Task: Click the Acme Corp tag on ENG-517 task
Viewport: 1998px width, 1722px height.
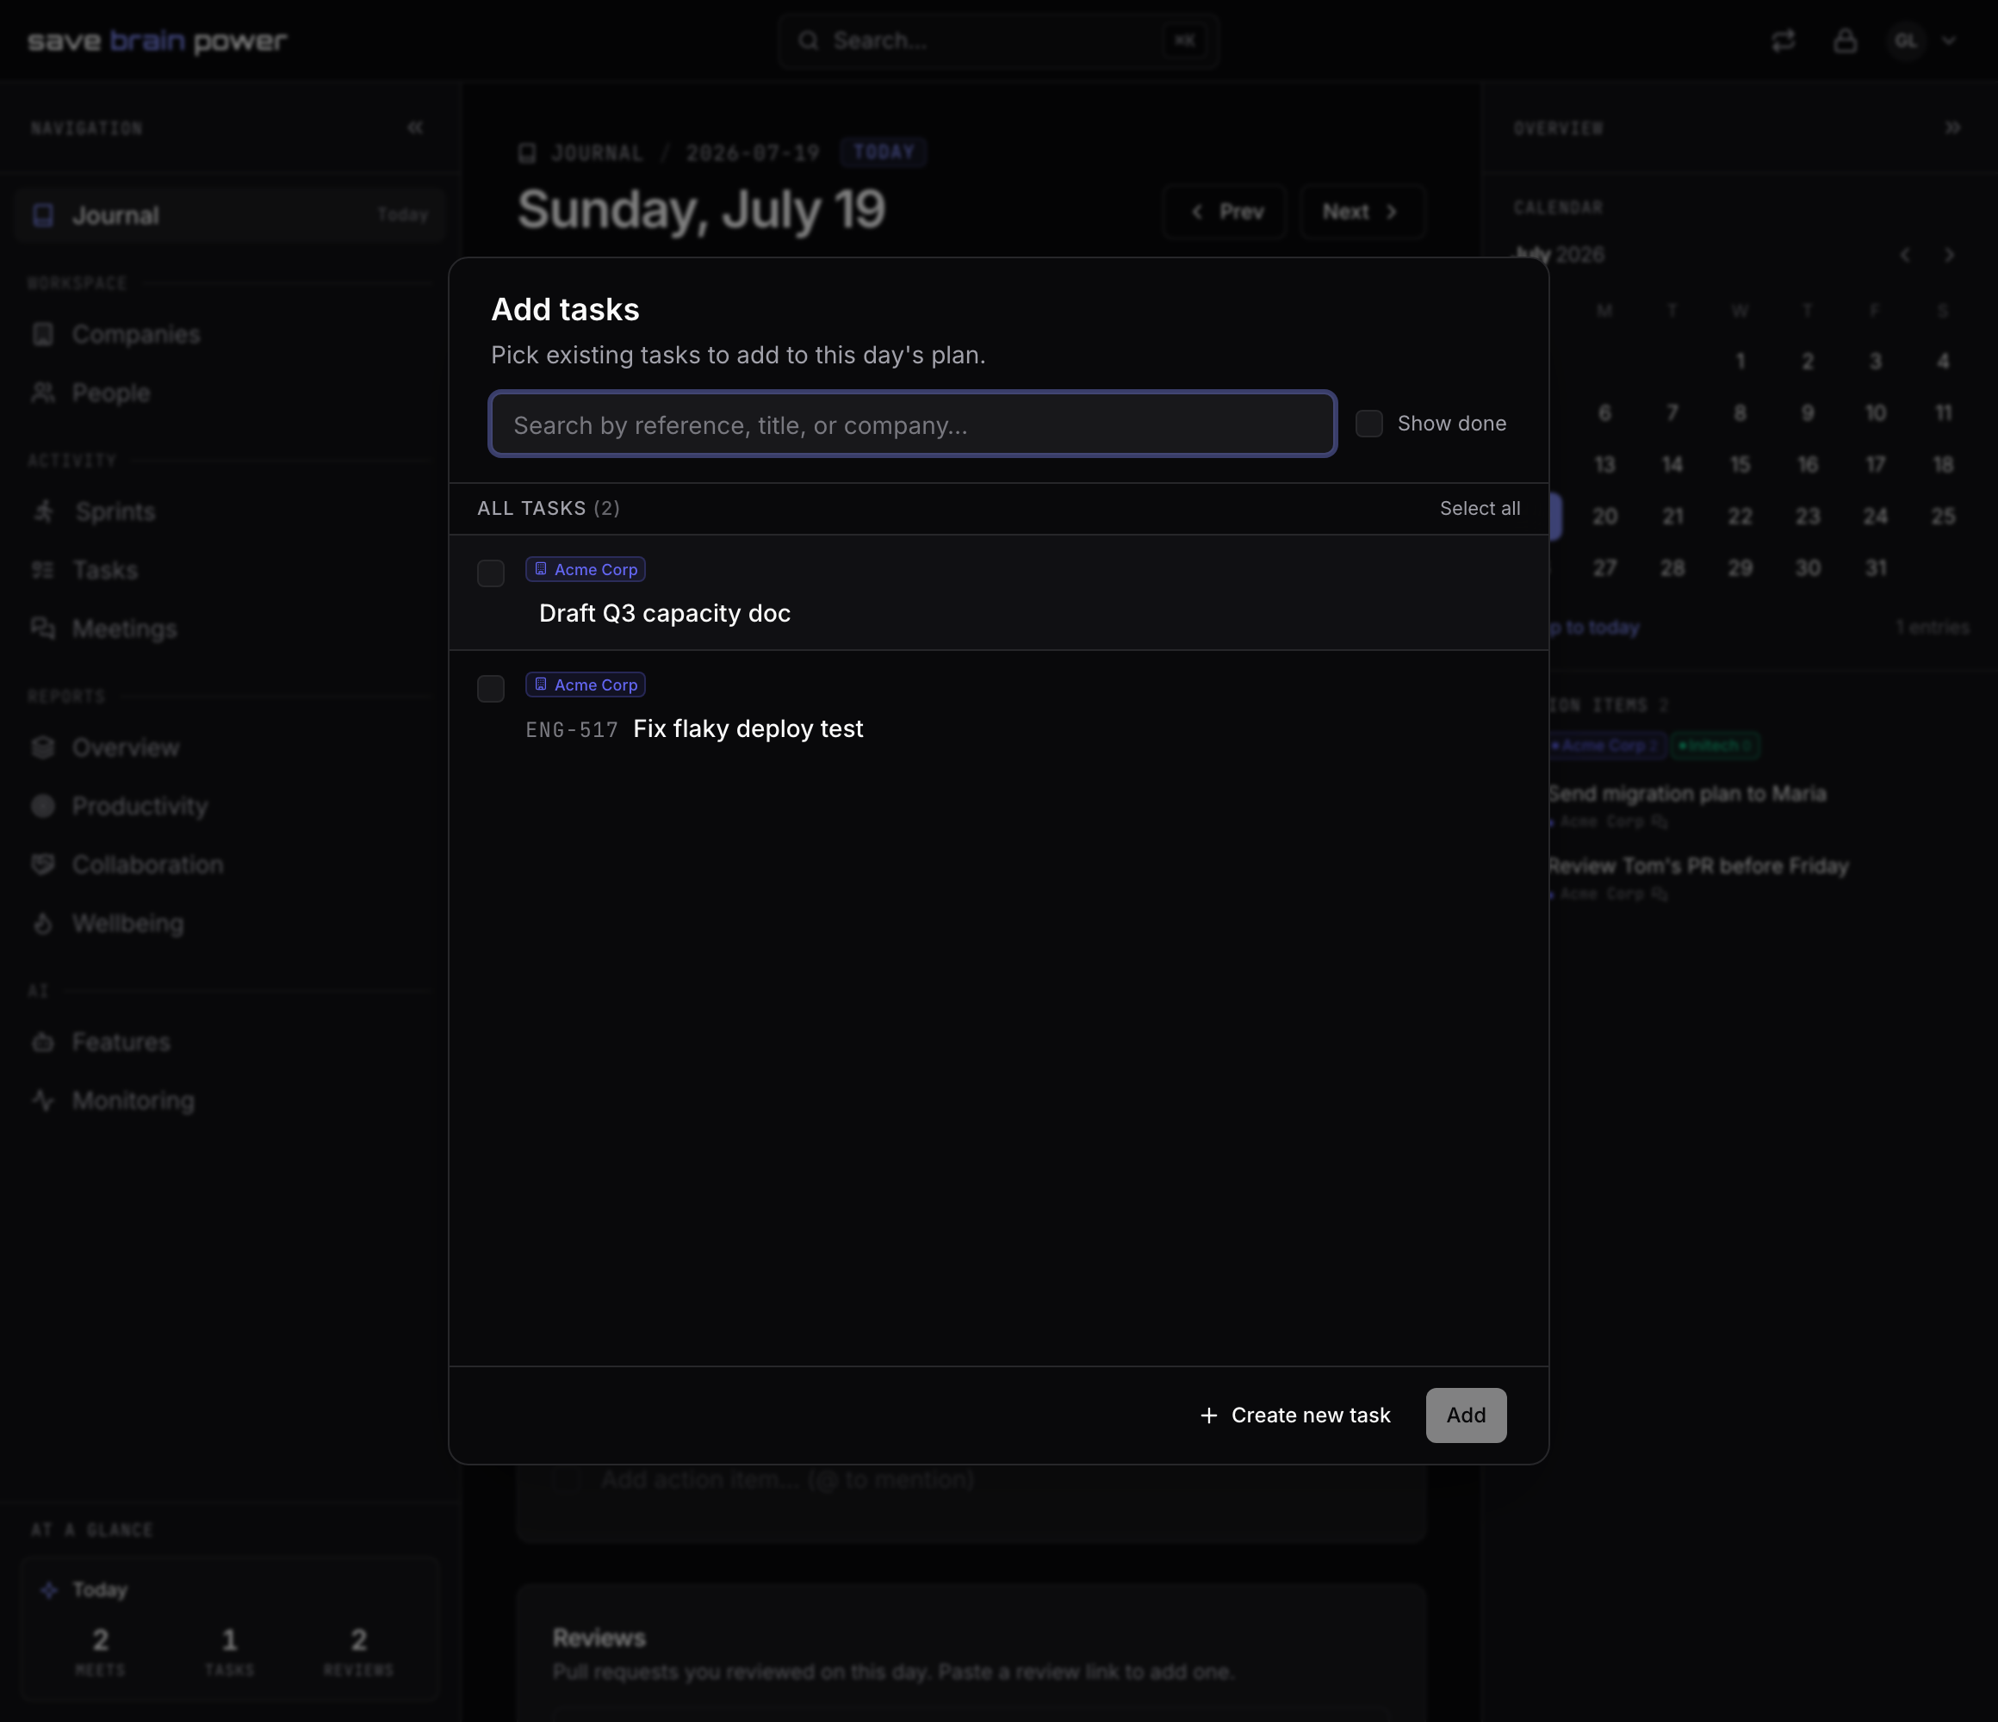Action: tap(586, 684)
